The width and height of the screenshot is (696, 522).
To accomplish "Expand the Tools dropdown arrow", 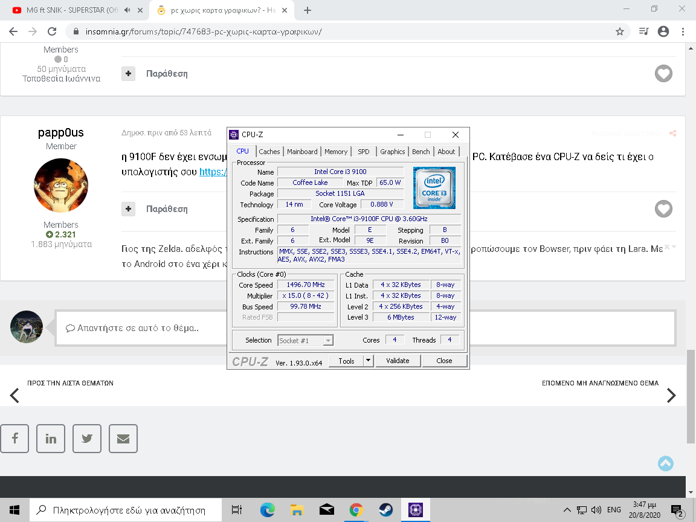I will click(x=368, y=361).
